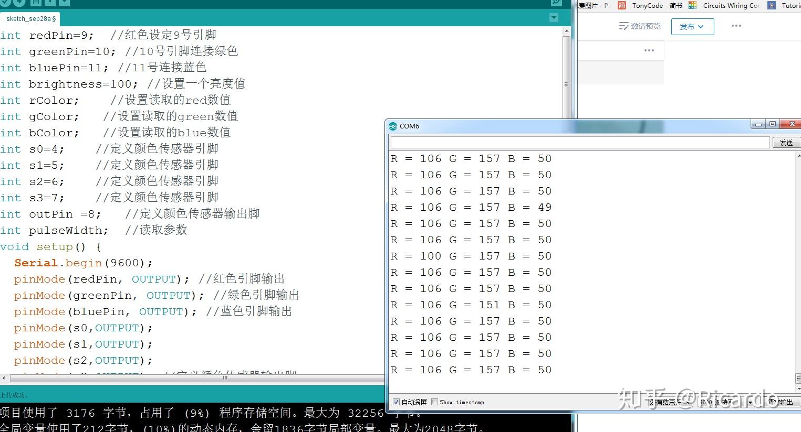Viewport: 801px width, 432px height.
Task: Click the Verify button to compile sketch
Action: tap(5, 3)
